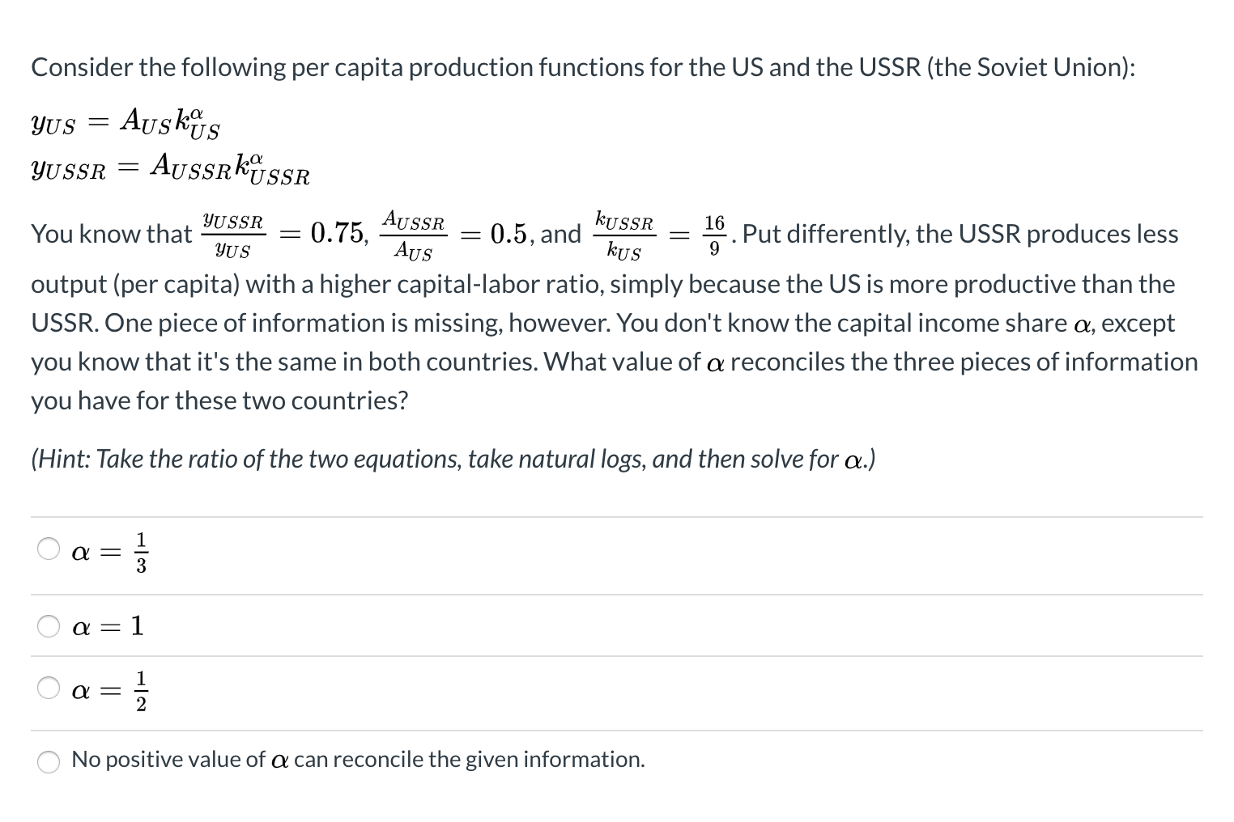
Task: Select the equation yUS = AUS k^α
Action: (x=124, y=123)
